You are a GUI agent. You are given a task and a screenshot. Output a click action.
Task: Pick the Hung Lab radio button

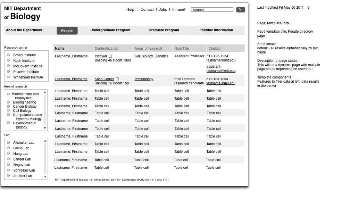pyautogui.click(x=8, y=153)
